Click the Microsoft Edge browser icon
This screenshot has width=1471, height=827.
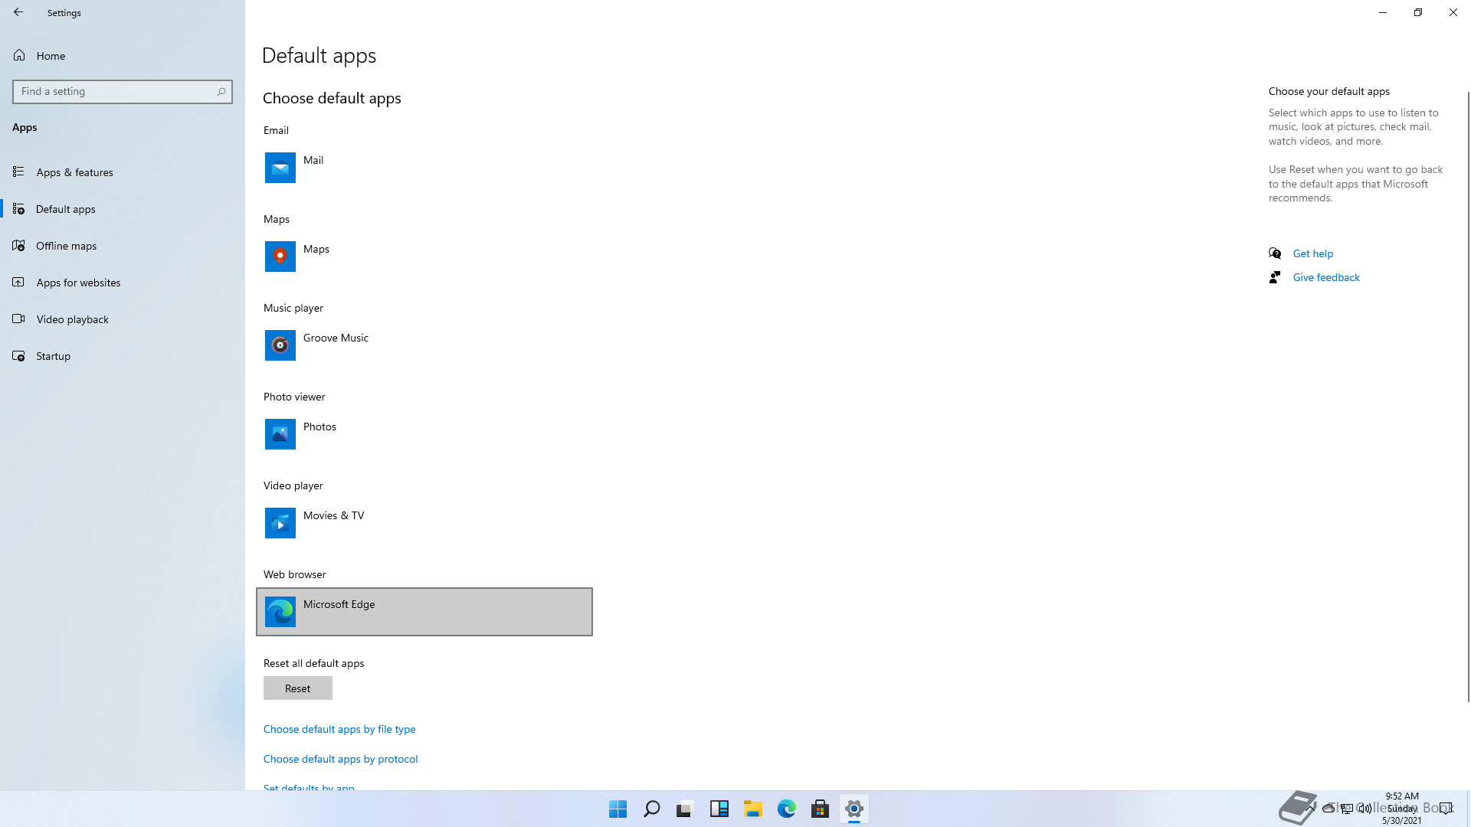[x=280, y=612]
